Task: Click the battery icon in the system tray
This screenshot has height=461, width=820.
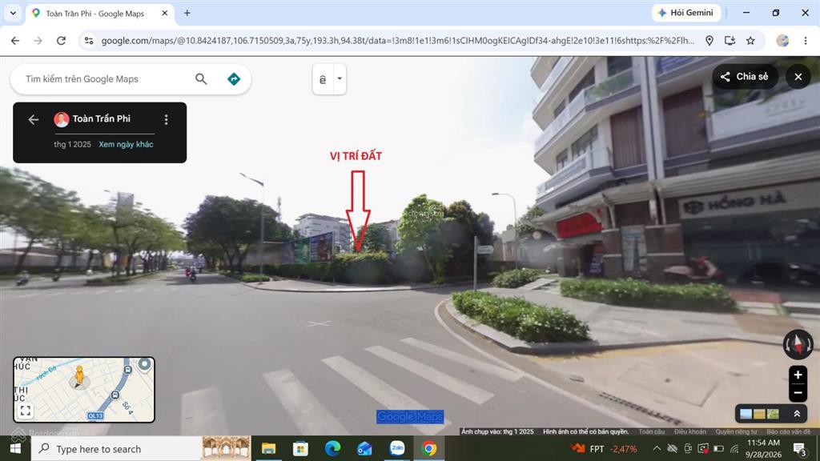Action: [718, 448]
